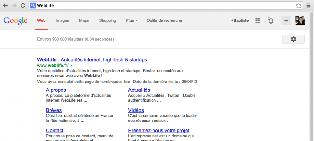Expand the green arrow next to www.weblife.fr
The width and height of the screenshot is (314, 141).
tap(72, 65)
